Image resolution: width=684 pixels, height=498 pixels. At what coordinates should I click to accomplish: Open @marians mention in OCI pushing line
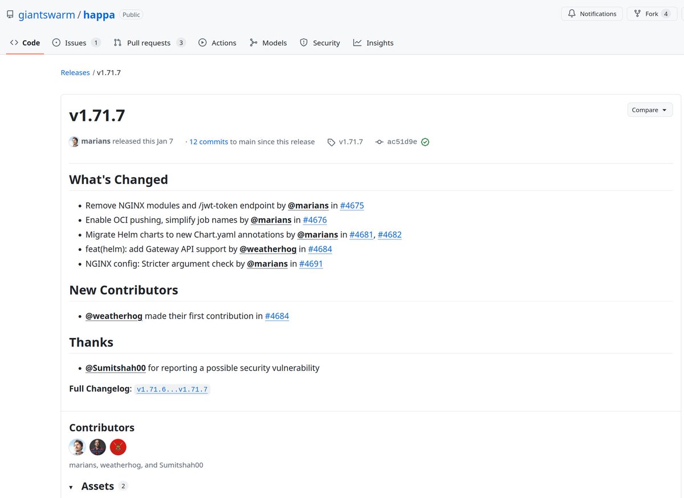(271, 220)
